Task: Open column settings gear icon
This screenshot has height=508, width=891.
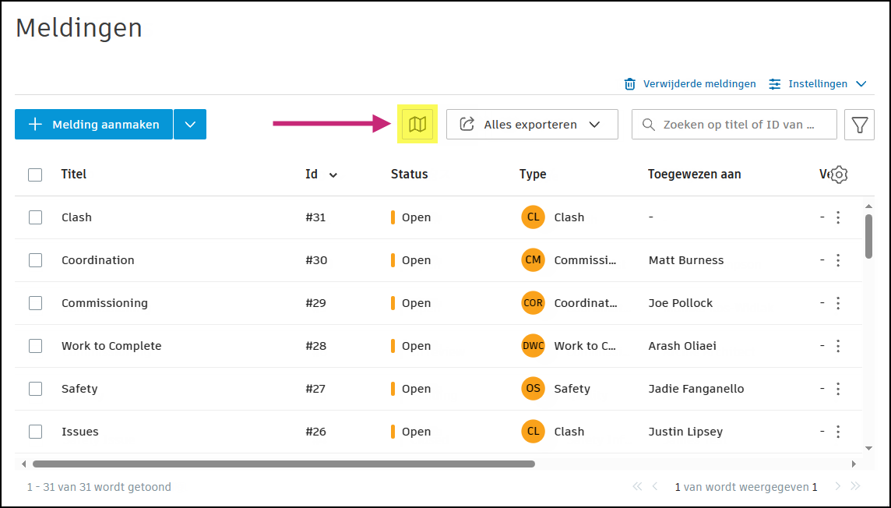Action: point(839,175)
